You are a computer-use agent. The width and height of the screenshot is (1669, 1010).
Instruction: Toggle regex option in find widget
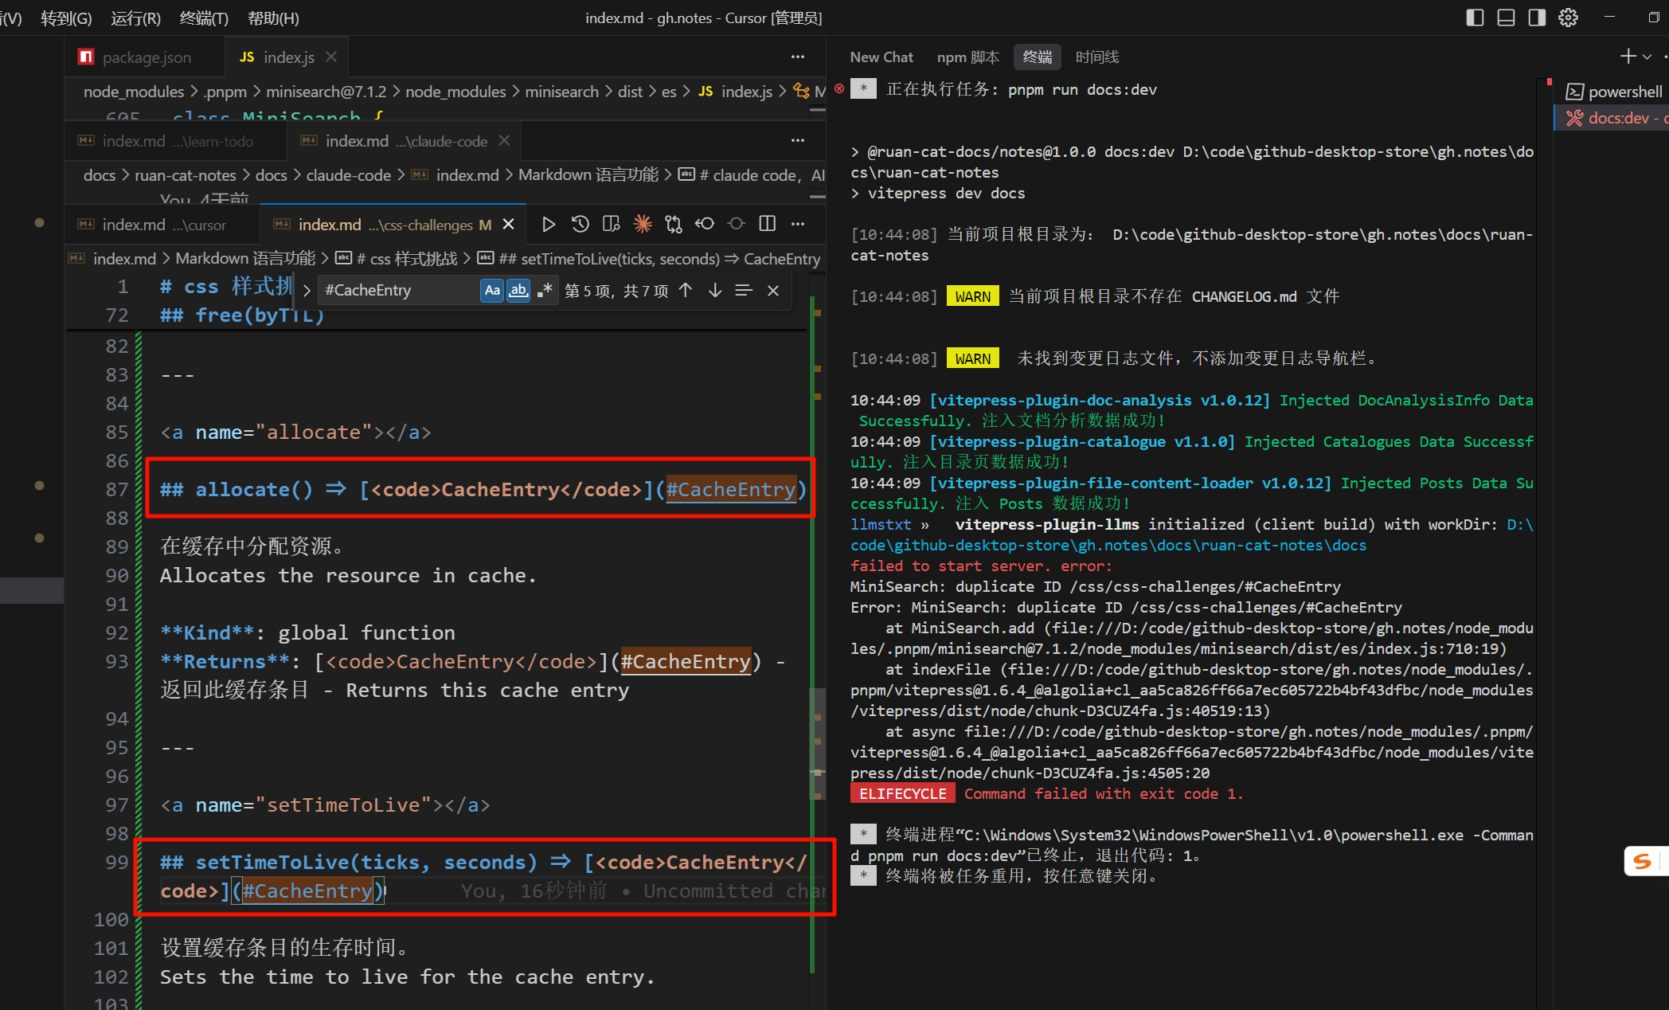[x=545, y=291]
